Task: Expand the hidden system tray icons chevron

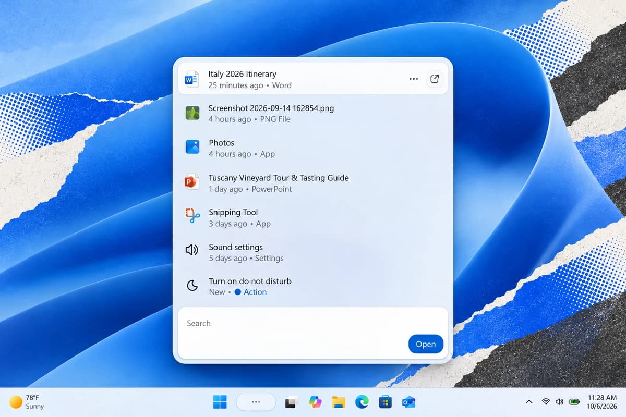Action: [x=529, y=402]
